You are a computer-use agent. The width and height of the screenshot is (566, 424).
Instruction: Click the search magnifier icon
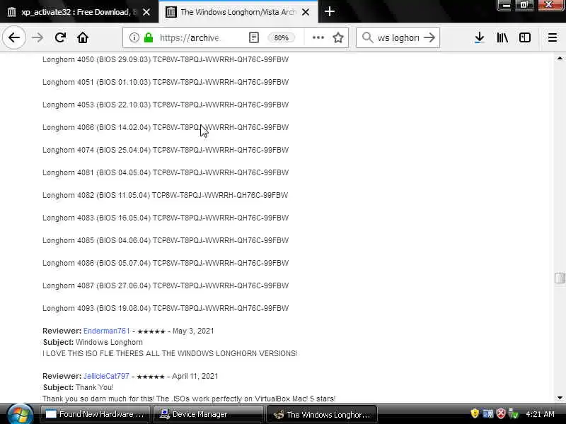(367, 37)
